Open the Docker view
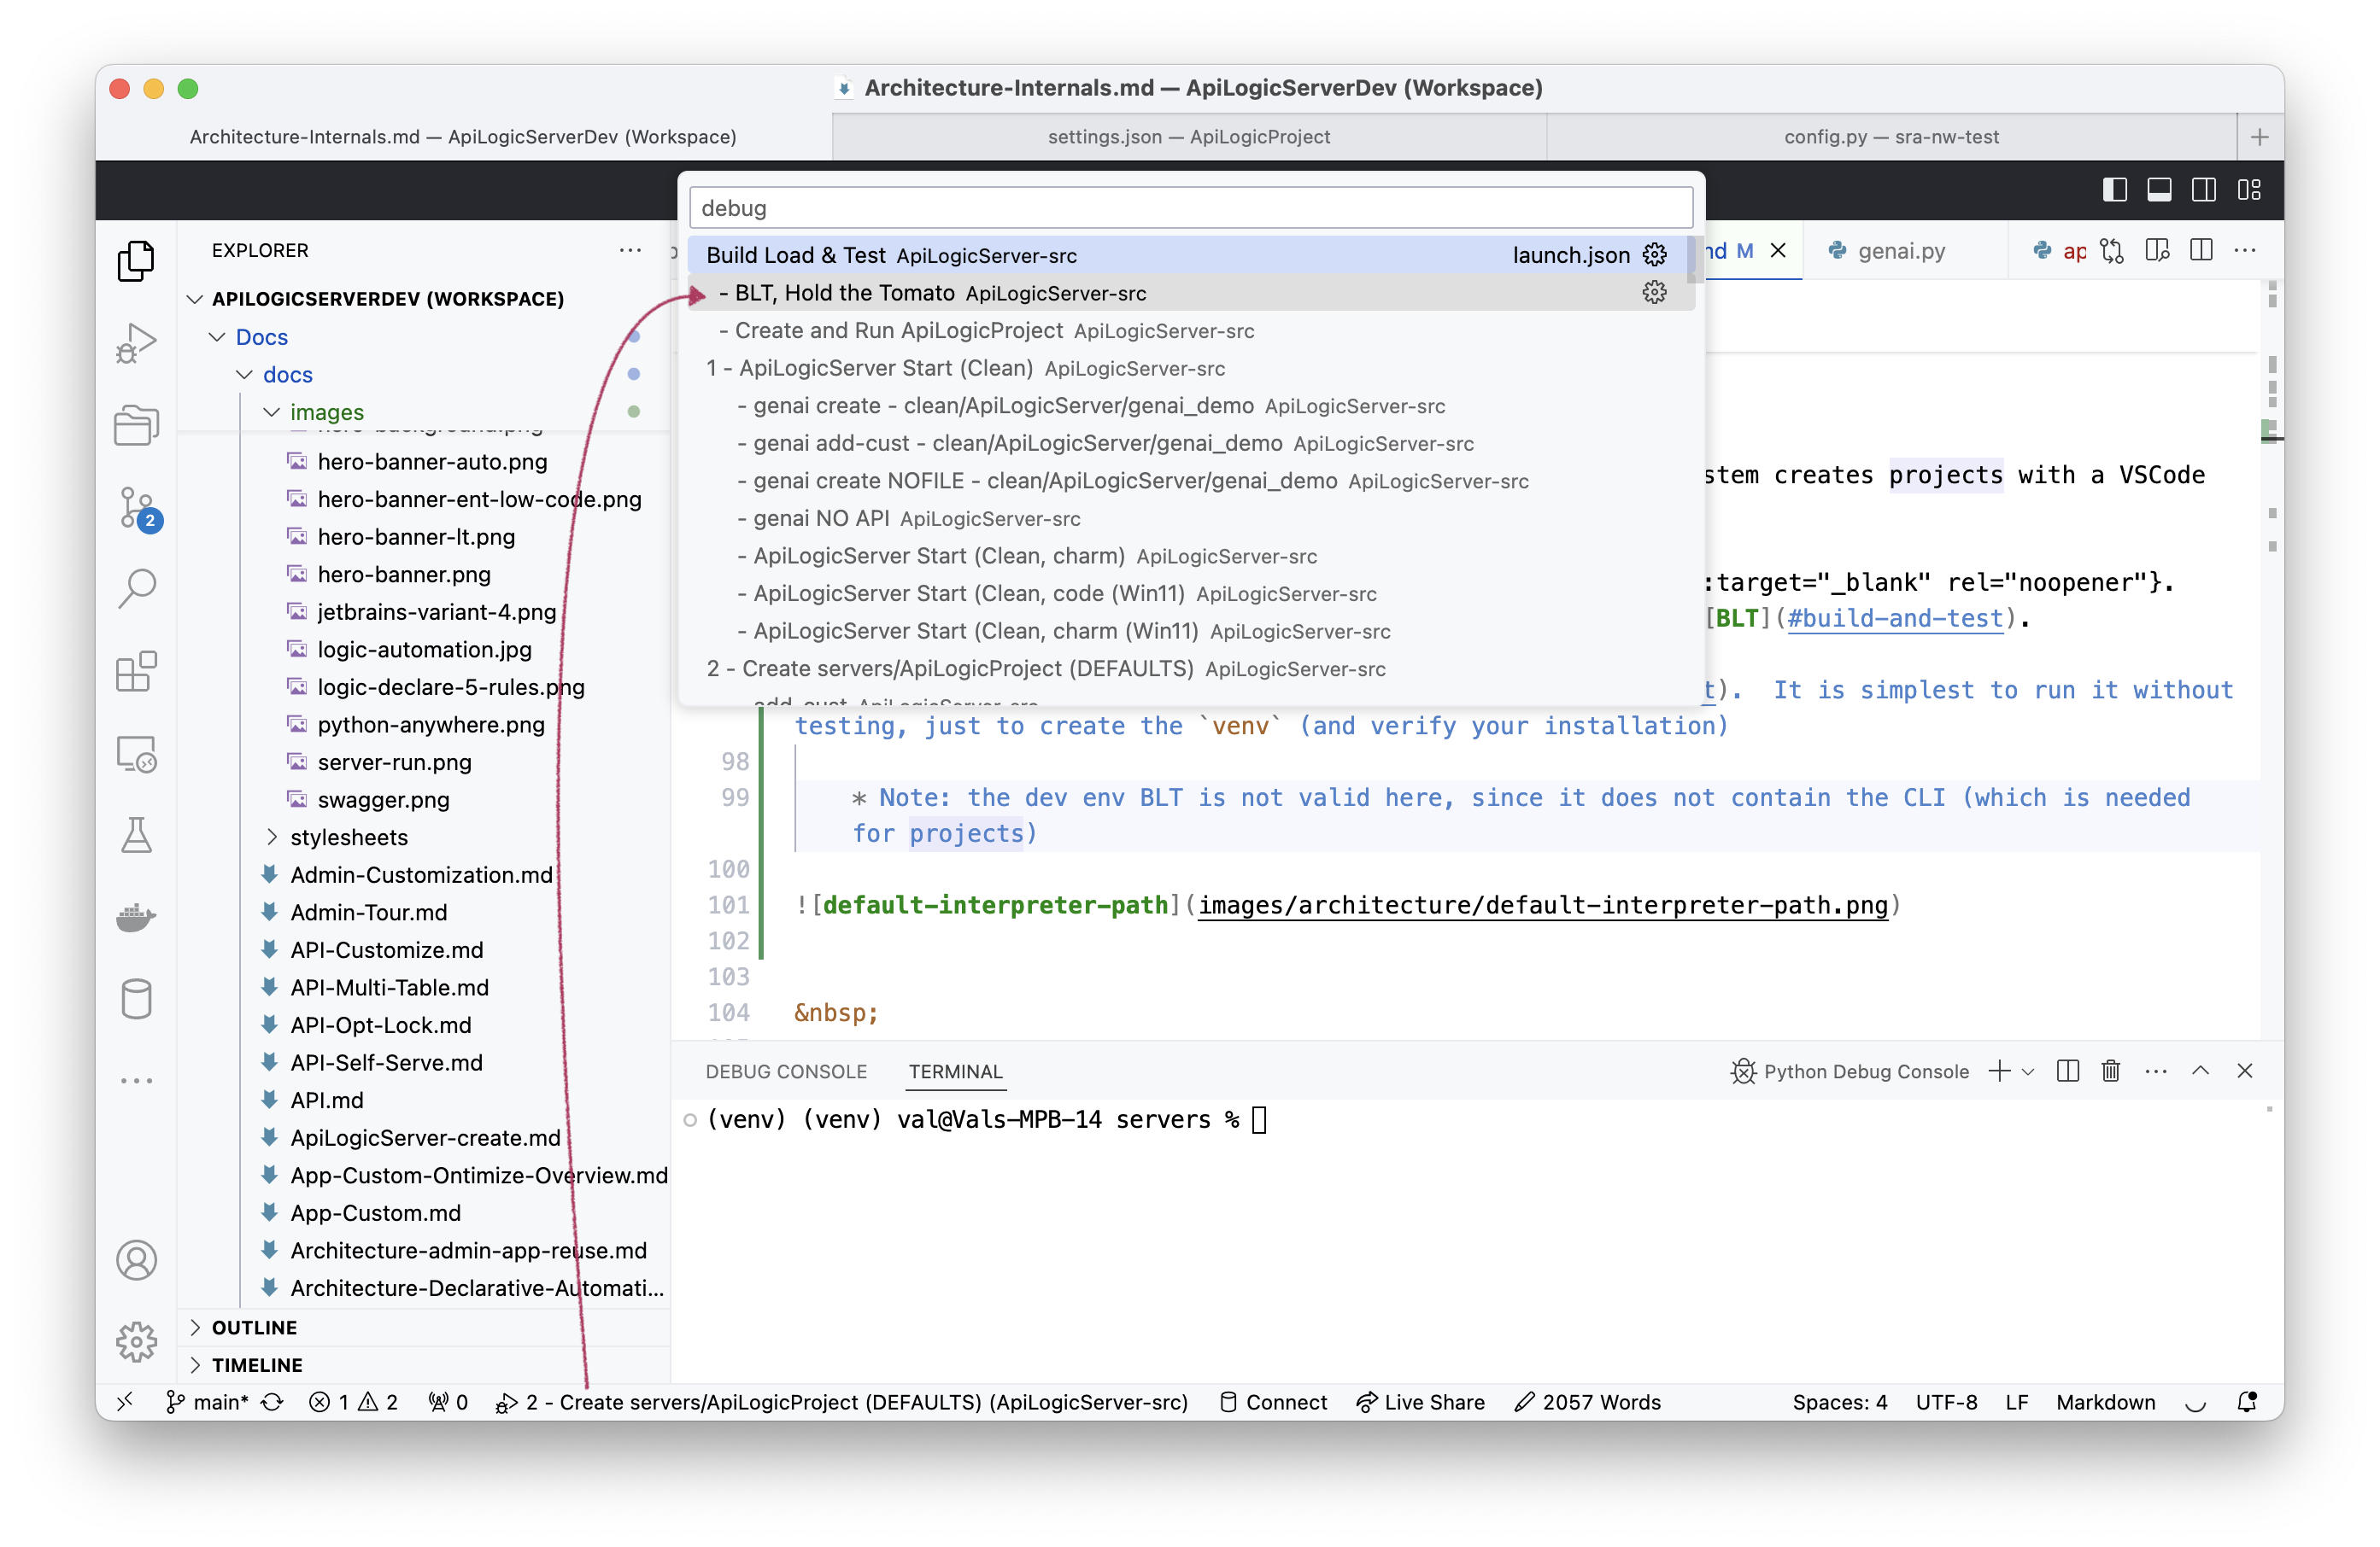 [x=136, y=916]
